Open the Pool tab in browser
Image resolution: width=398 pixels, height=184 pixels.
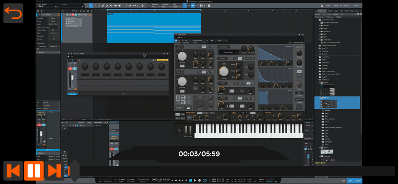357,11
